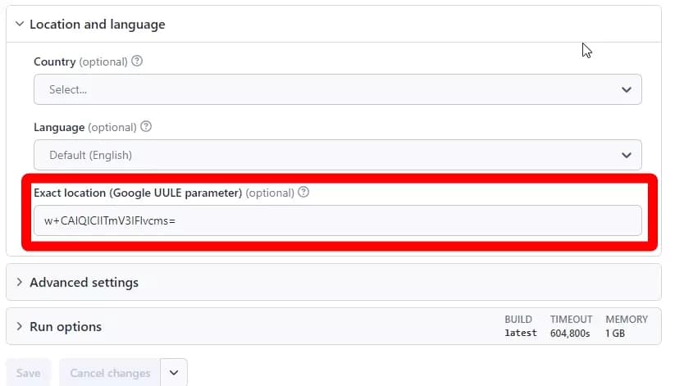
Task: Click the Country dropdown chevron arrow
Action: point(627,90)
